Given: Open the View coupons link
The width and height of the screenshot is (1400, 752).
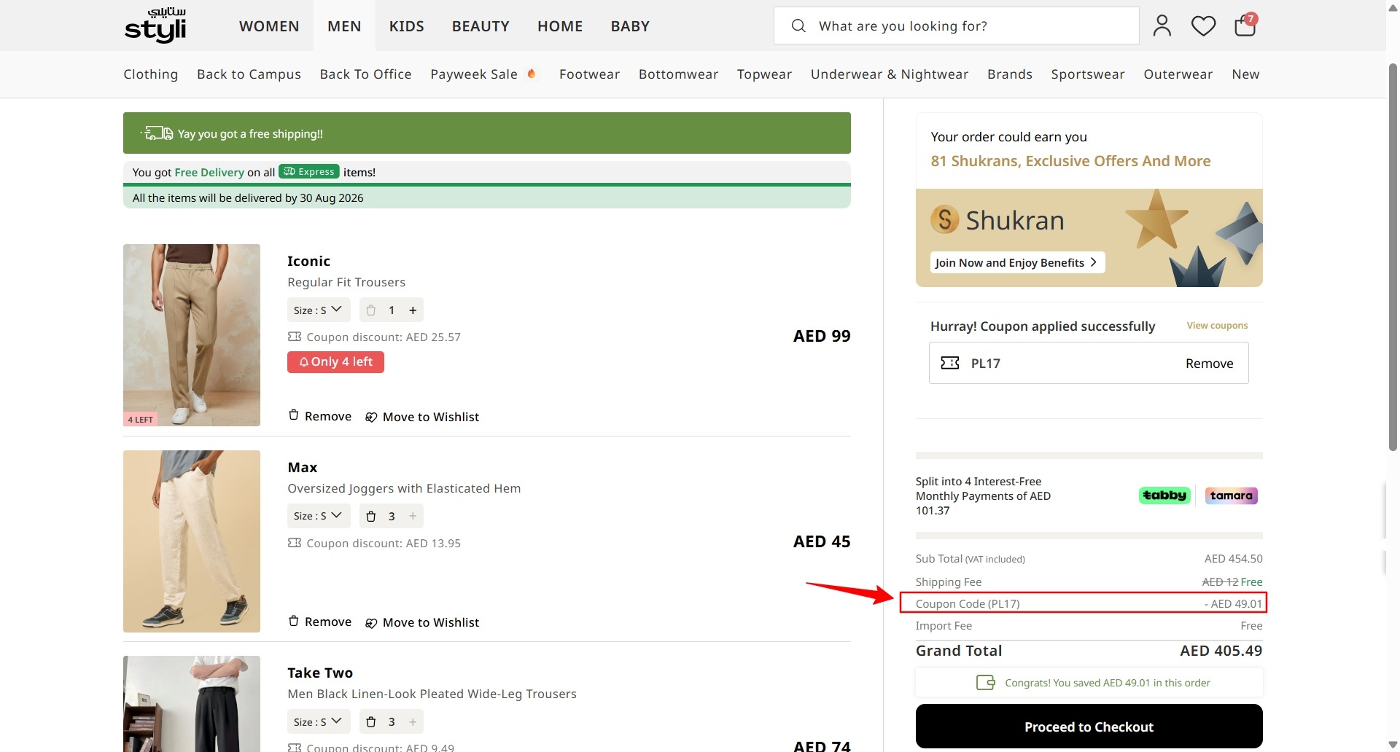Looking at the screenshot, I should coord(1217,326).
